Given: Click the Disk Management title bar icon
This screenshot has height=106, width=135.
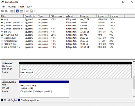Looking at the screenshot, I should 3,2.
